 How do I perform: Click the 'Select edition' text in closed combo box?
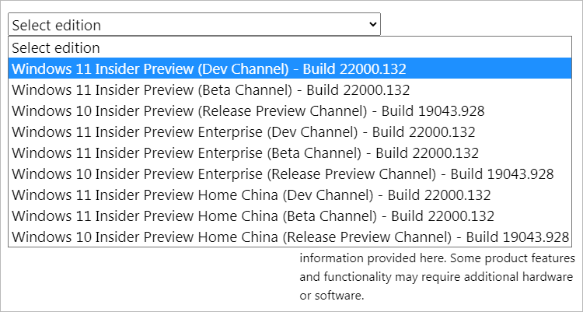pyautogui.click(x=57, y=25)
